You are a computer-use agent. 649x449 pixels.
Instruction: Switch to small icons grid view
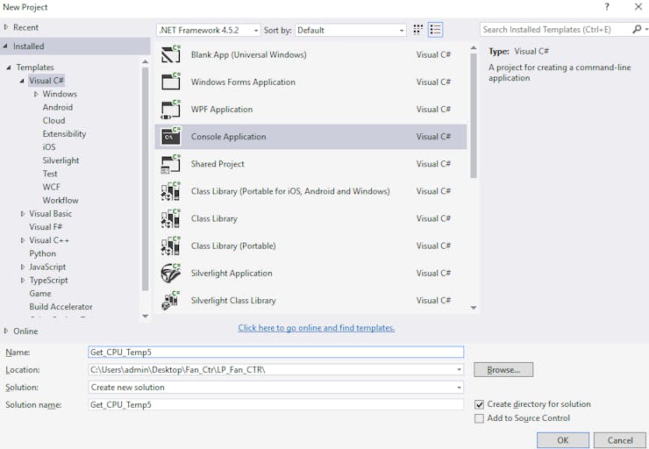tap(418, 30)
